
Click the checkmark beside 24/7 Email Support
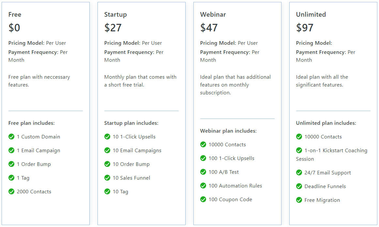[x=299, y=172]
